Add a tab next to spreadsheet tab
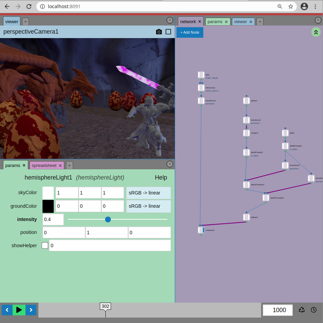323x323 pixels. (69, 166)
